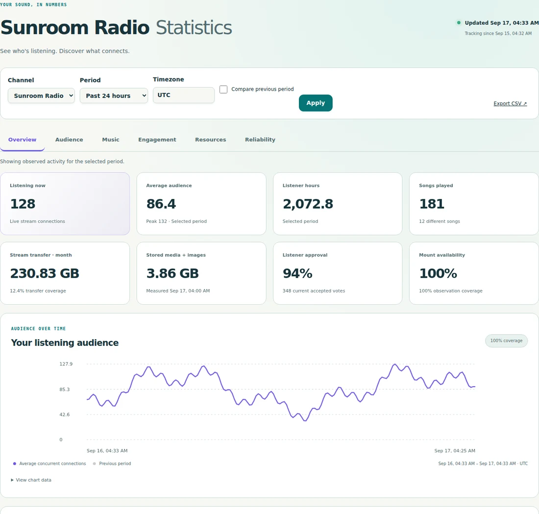Click the Listener approval value 94%

coord(298,273)
